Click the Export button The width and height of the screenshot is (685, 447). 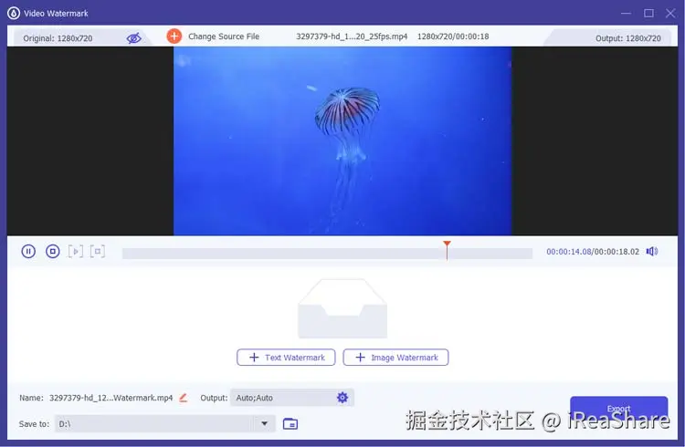click(618, 409)
